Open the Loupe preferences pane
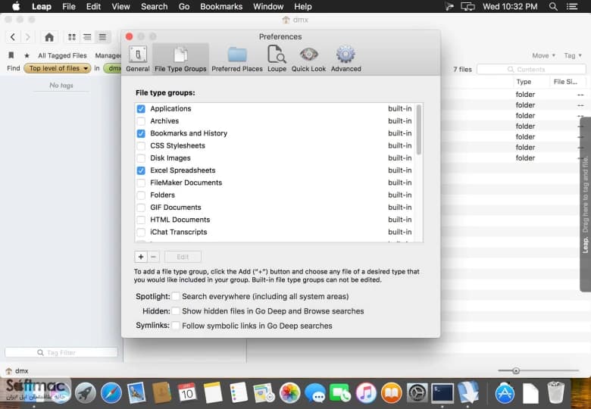The height and width of the screenshot is (409, 591). pos(277,59)
